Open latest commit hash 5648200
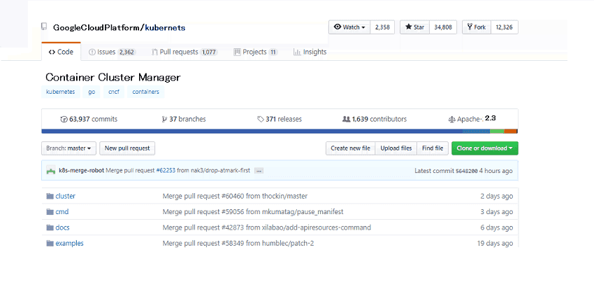 (466, 171)
